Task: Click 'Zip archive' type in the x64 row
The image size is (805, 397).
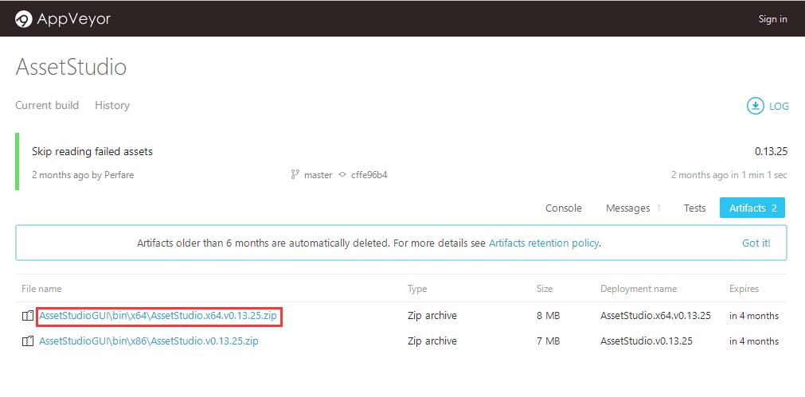Action: (432, 316)
